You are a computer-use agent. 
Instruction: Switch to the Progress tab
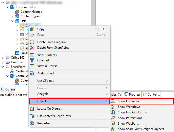coord(132,95)
